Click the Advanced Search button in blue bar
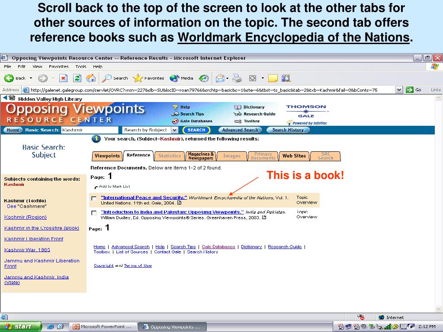The width and height of the screenshot is (443, 332). [x=240, y=130]
